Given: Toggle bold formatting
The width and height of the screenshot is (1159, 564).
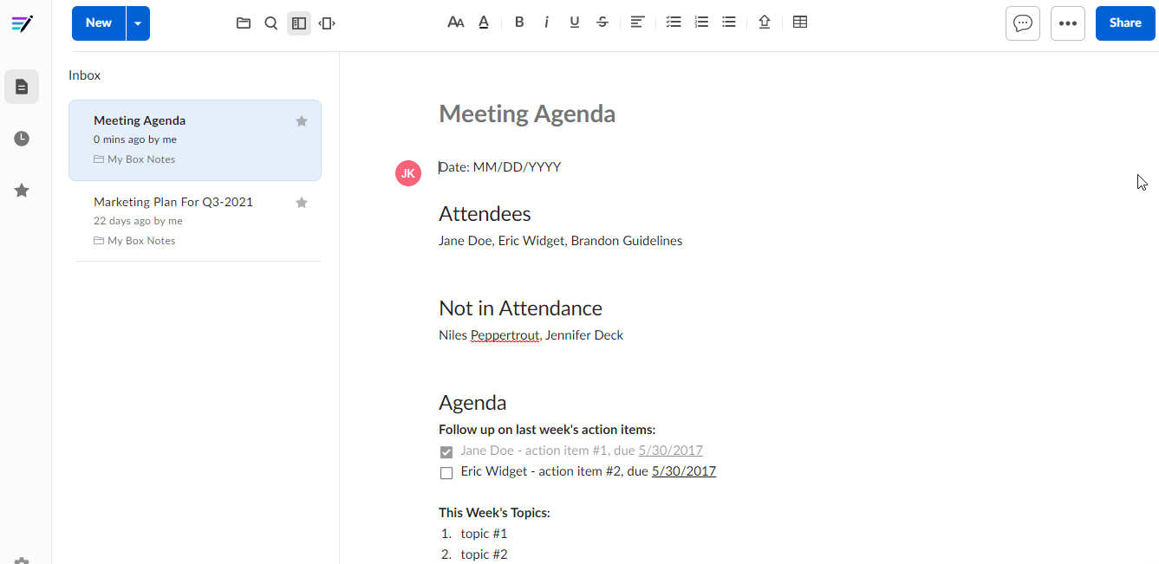Looking at the screenshot, I should [519, 23].
